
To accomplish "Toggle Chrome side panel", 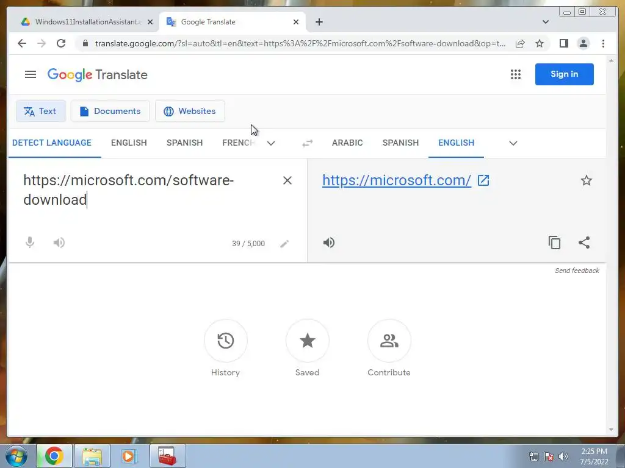I will coord(563,43).
